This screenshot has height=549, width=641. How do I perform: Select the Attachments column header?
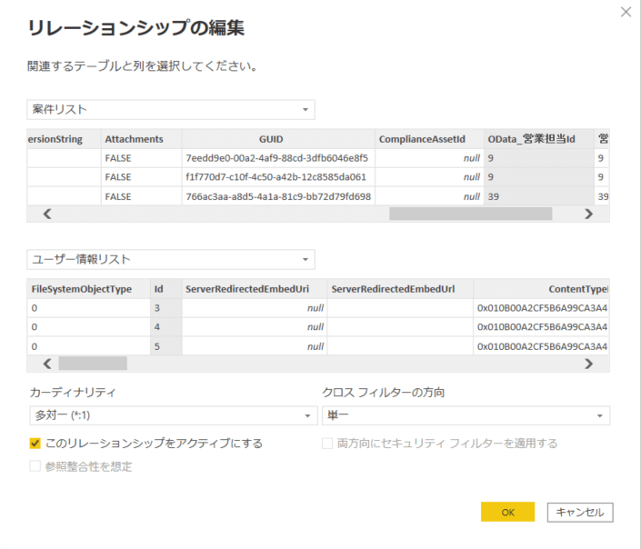click(x=142, y=139)
